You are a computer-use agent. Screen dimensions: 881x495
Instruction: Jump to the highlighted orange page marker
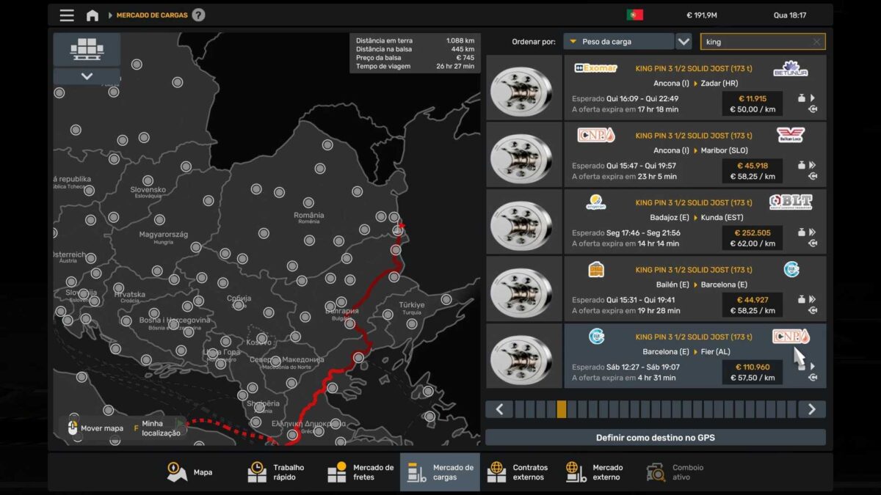tap(562, 409)
